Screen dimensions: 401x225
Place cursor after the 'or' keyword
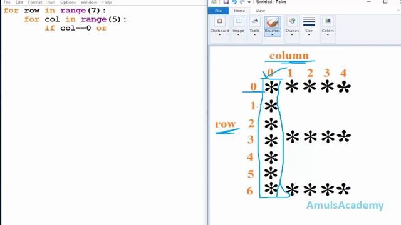coord(107,28)
